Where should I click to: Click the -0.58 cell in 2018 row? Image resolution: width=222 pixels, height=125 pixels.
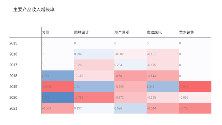pos(130,76)
